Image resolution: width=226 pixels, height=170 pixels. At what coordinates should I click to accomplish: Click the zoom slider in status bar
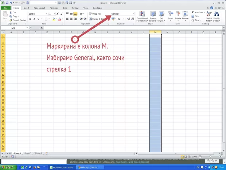209,156
